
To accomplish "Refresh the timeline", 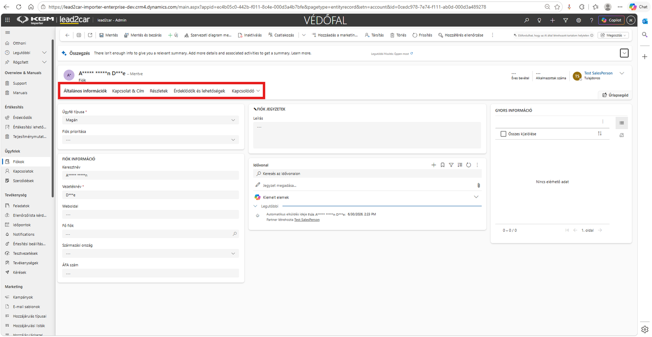I will click(x=469, y=165).
